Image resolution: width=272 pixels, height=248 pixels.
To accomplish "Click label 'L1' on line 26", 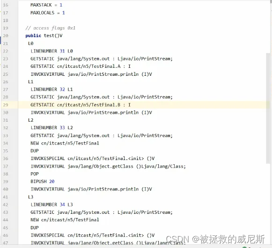I will point(30,81).
